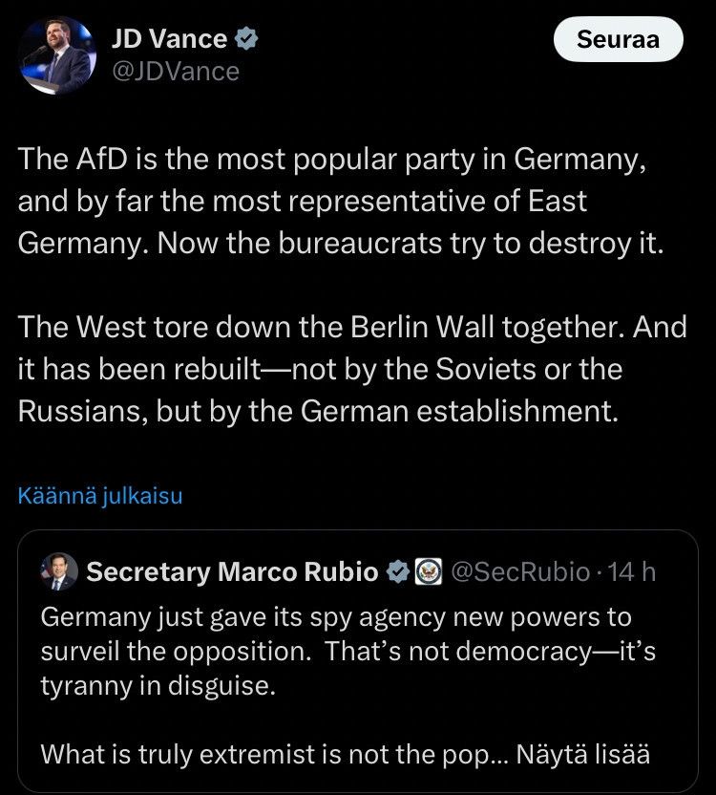Open the @JDVance handle link

coord(176,72)
